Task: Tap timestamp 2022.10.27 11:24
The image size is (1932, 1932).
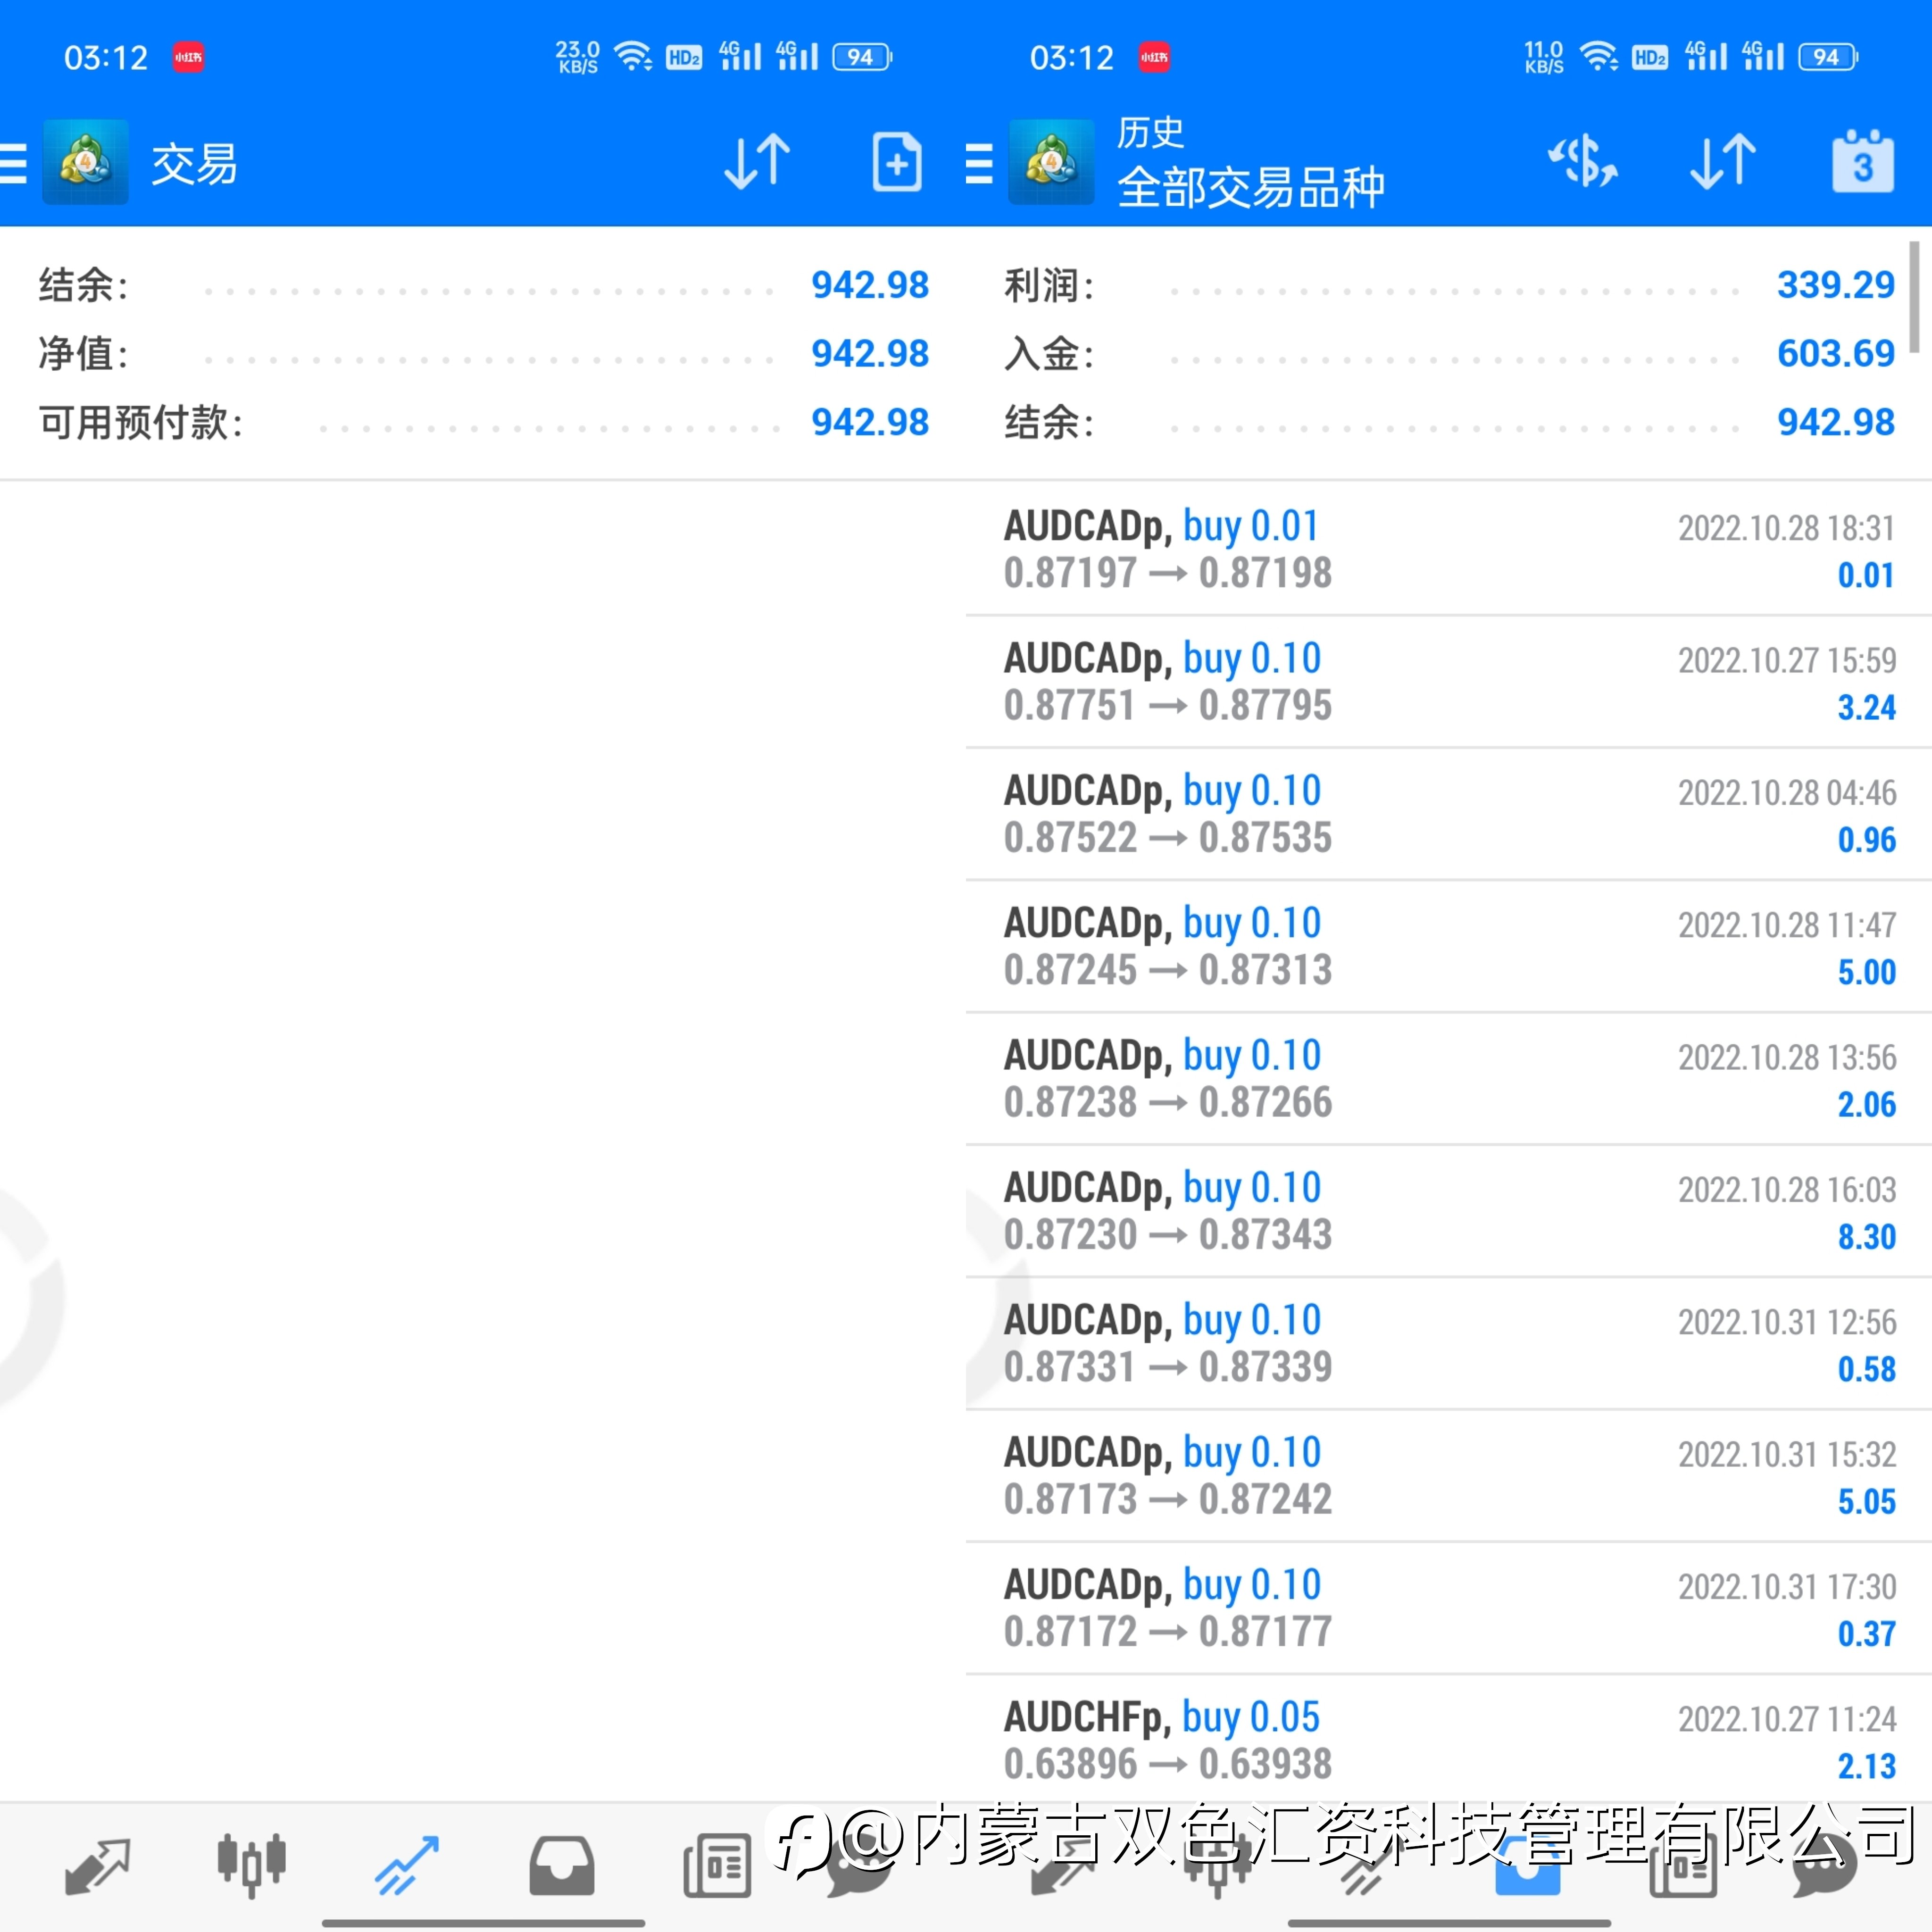Action: [1787, 1719]
